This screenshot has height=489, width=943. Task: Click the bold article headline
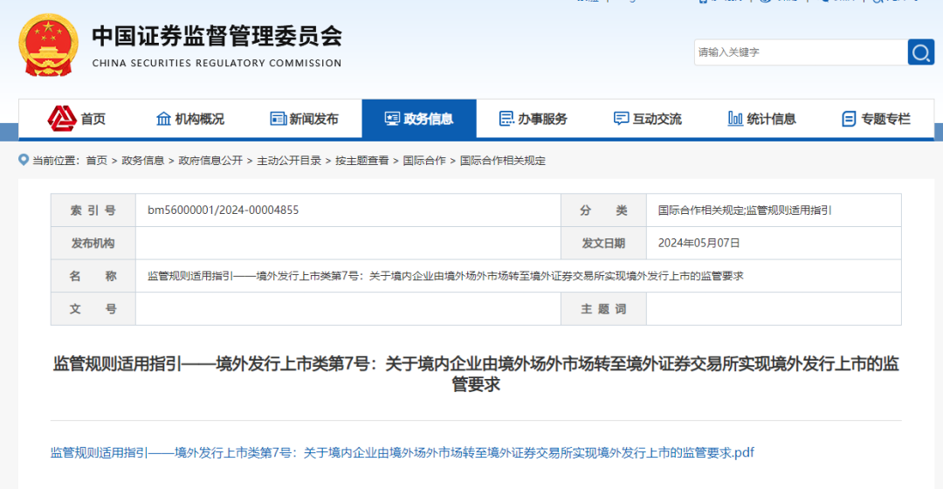pyautogui.click(x=476, y=374)
